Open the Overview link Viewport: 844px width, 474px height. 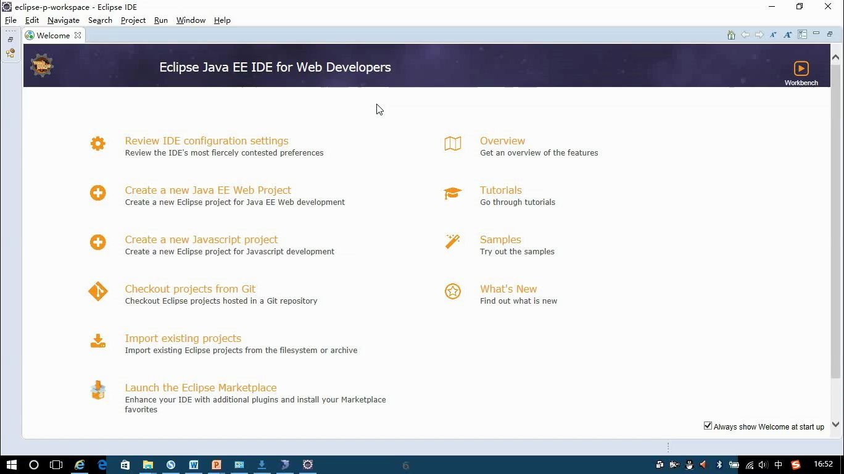(x=502, y=141)
